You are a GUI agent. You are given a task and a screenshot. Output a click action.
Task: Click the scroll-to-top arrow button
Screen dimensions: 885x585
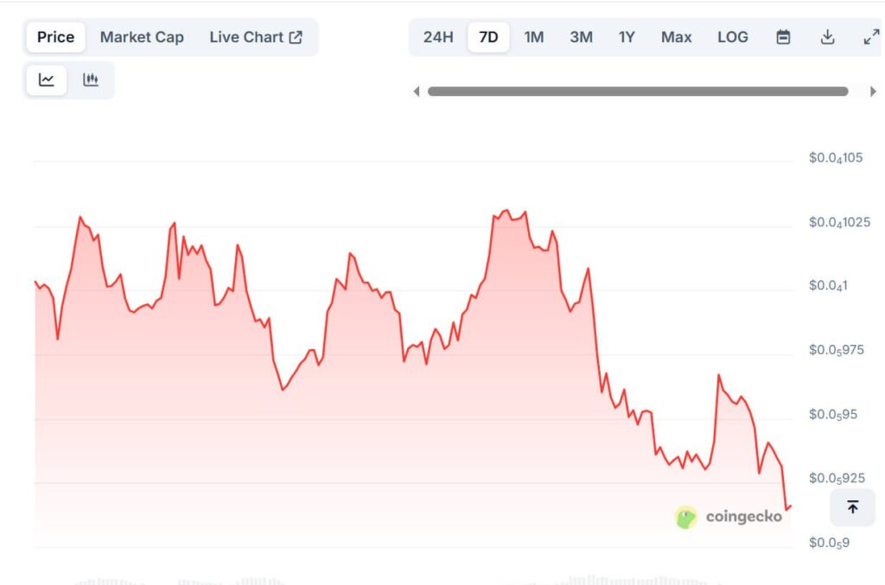coord(852,507)
